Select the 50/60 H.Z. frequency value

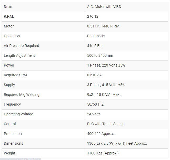(x=96, y=105)
